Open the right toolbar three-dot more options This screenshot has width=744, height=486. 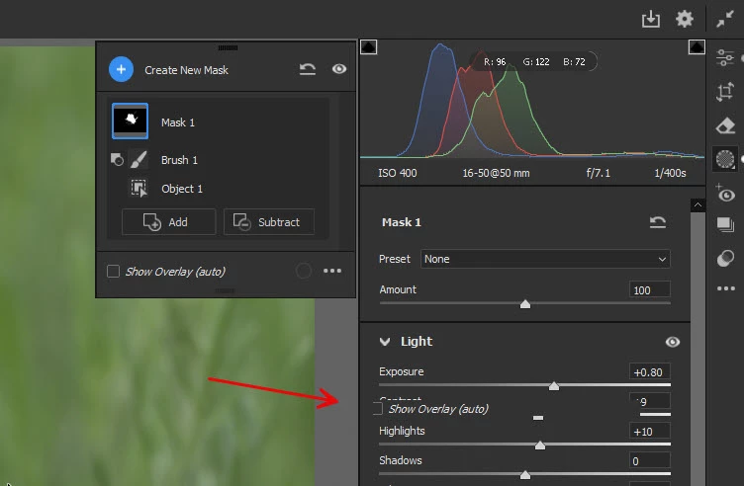coord(725,288)
